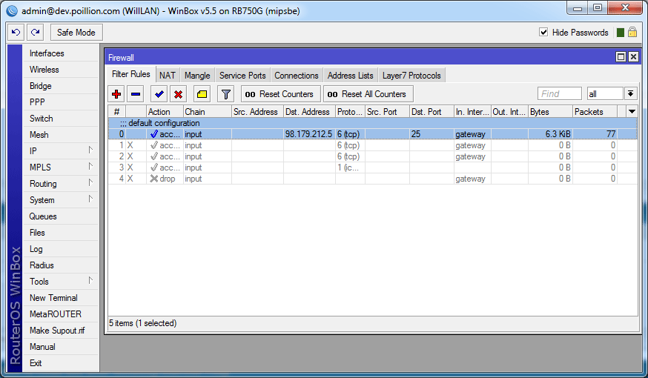Open the Layer7 Protocols tab
648x378 pixels.
[411, 75]
